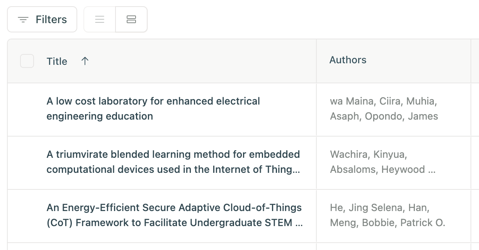This screenshot has width=479, height=250.
Task: Sort by the Title column header
Action: click(x=57, y=61)
